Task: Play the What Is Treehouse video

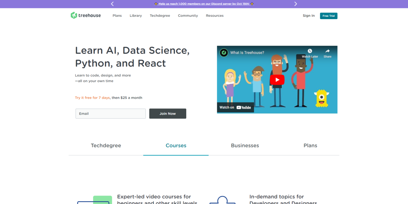Action: tap(277, 80)
